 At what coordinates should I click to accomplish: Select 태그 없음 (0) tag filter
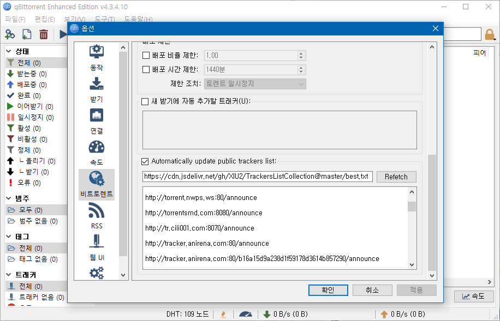33,259
